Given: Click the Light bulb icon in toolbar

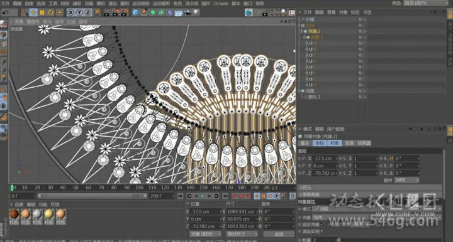Looking at the screenshot, I should coord(196,13).
